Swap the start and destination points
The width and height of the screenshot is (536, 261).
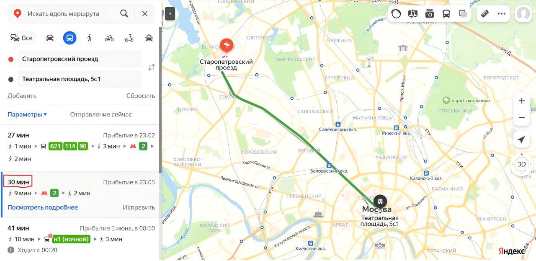click(152, 67)
